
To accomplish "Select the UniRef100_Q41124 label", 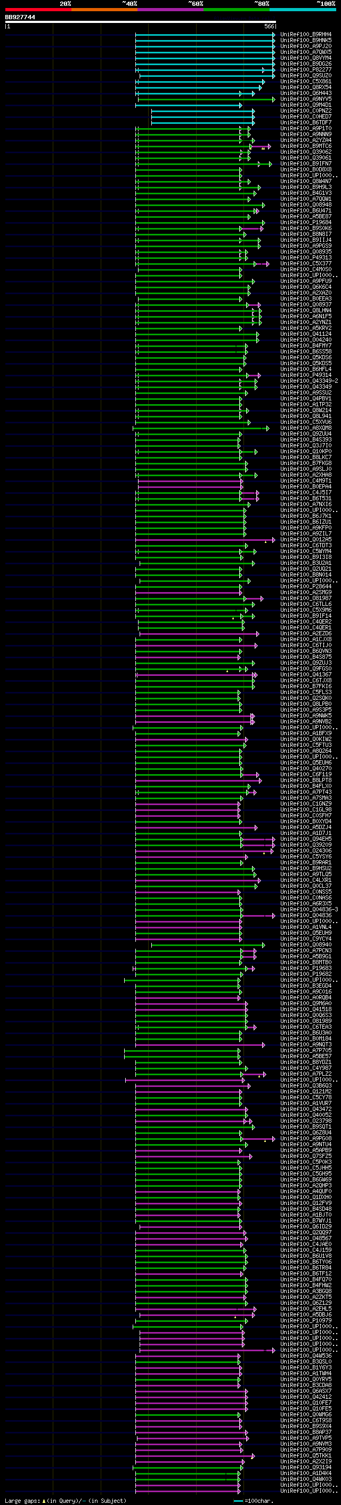I will [306, 334].
